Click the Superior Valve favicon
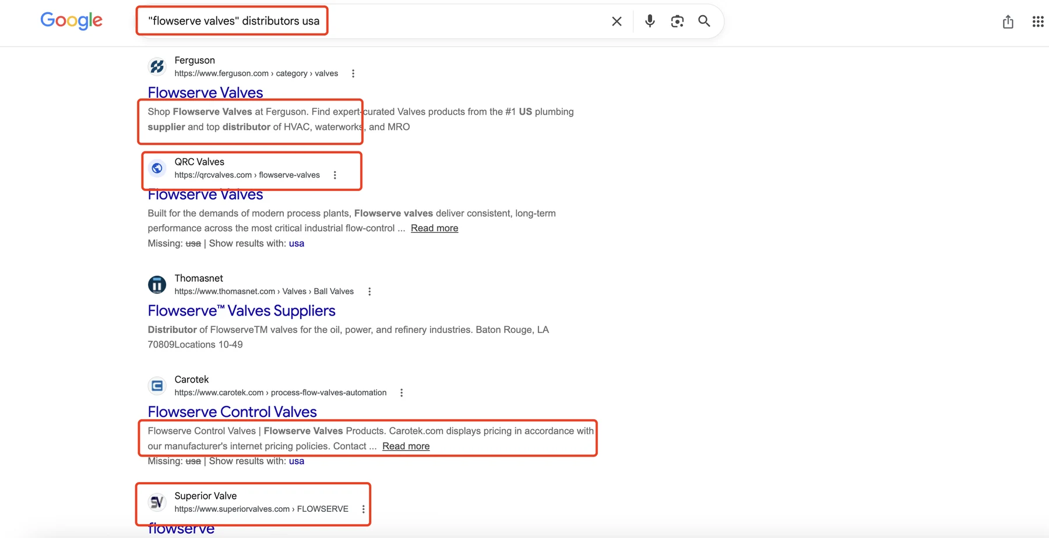The width and height of the screenshot is (1049, 538). (157, 502)
